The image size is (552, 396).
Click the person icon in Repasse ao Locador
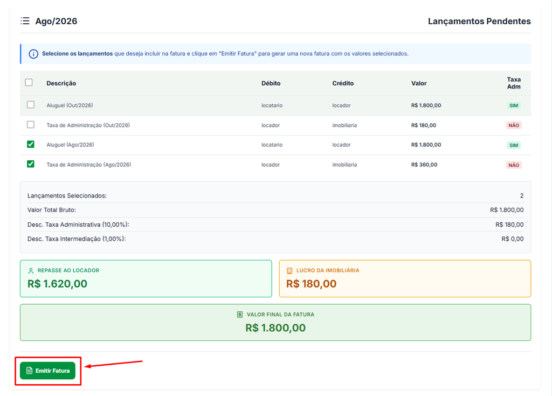tap(31, 271)
